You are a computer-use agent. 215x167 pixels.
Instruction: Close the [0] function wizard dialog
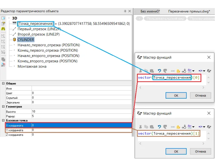209,57
